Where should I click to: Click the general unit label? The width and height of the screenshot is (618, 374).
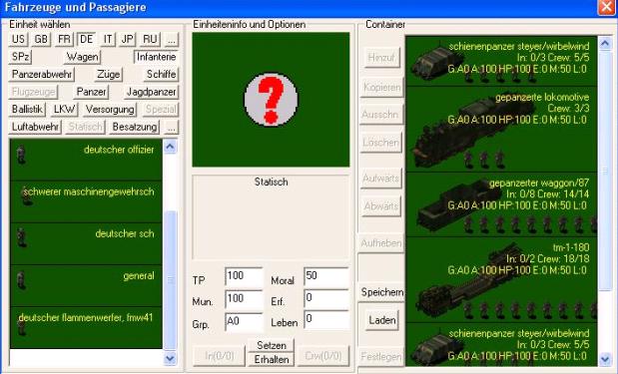coord(139,275)
